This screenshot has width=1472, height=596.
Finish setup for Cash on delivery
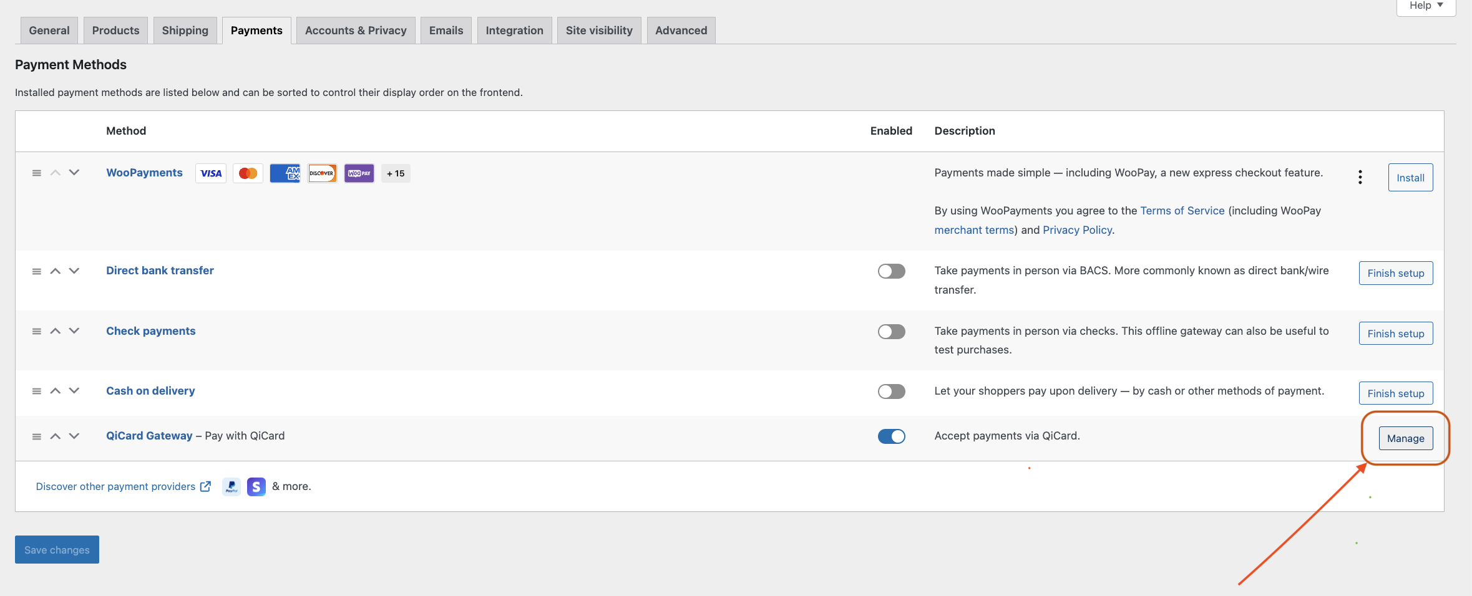[x=1396, y=393]
